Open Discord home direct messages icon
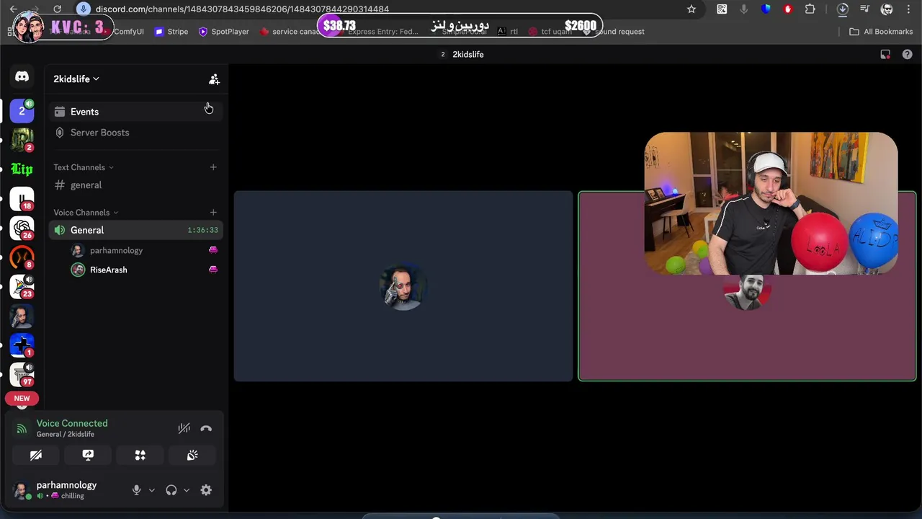922x519 pixels. coord(22,76)
